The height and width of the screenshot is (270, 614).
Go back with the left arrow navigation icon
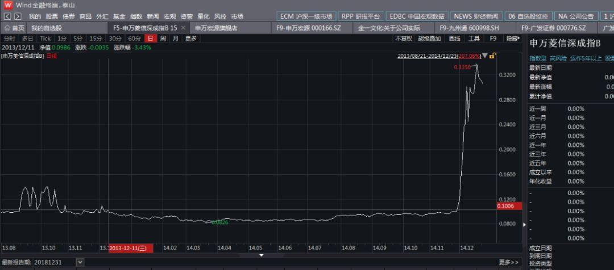(x=8, y=16)
